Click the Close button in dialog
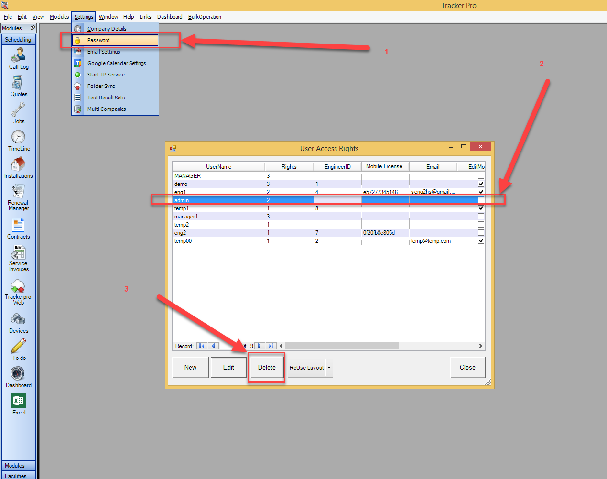Viewport: 607px width, 479px height. (467, 368)
